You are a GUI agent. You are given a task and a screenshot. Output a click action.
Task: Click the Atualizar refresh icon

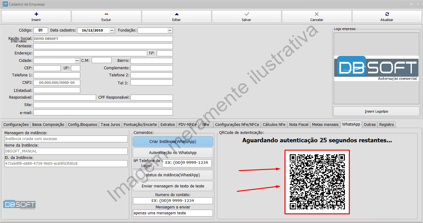[x=386, y=14]
